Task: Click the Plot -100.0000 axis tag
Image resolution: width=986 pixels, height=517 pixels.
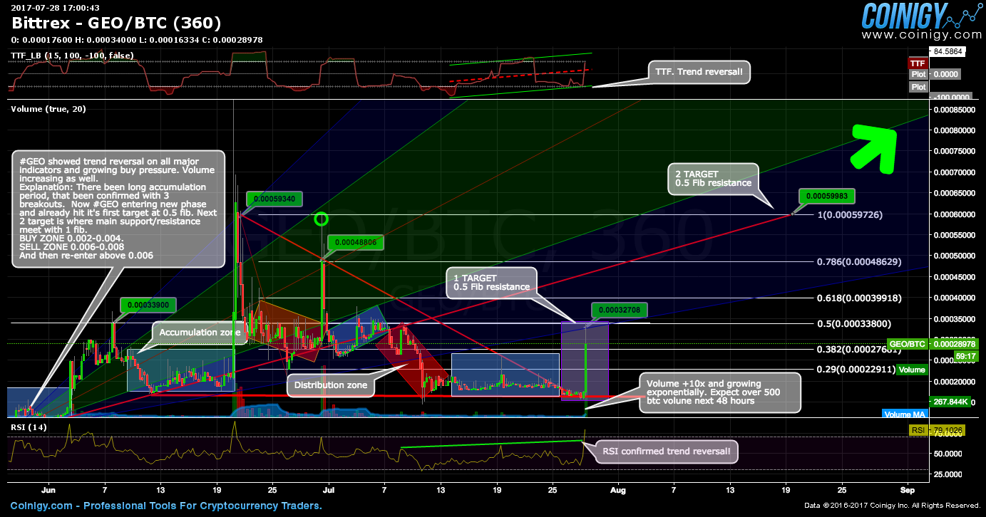Action: tap(940, 92)
